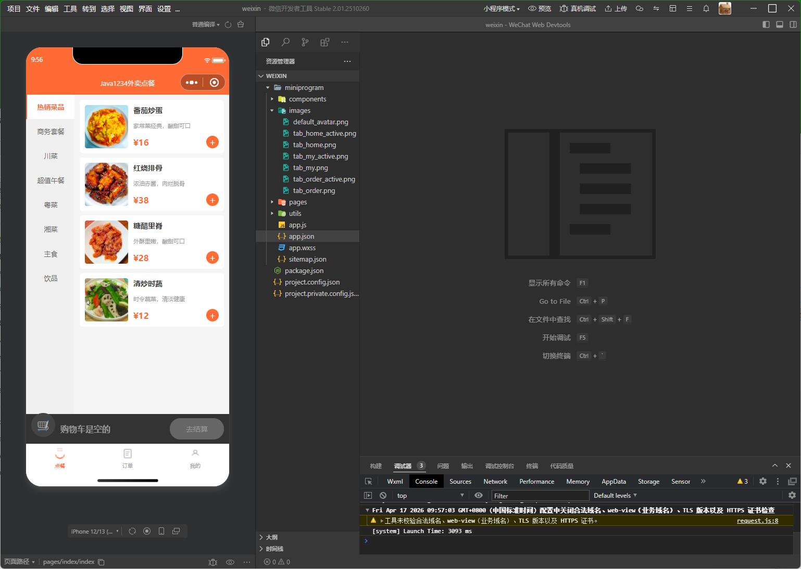Expand the 大纲 outline section
Viewport: 801px width, 569px height.
308,537
